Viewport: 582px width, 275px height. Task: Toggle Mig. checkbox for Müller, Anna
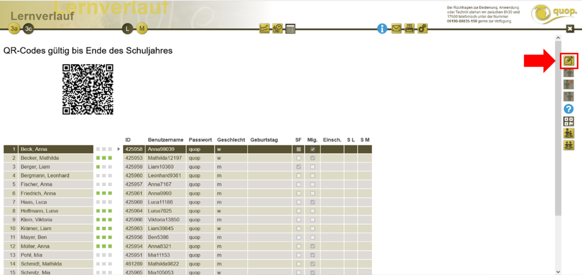click(313, 246)
